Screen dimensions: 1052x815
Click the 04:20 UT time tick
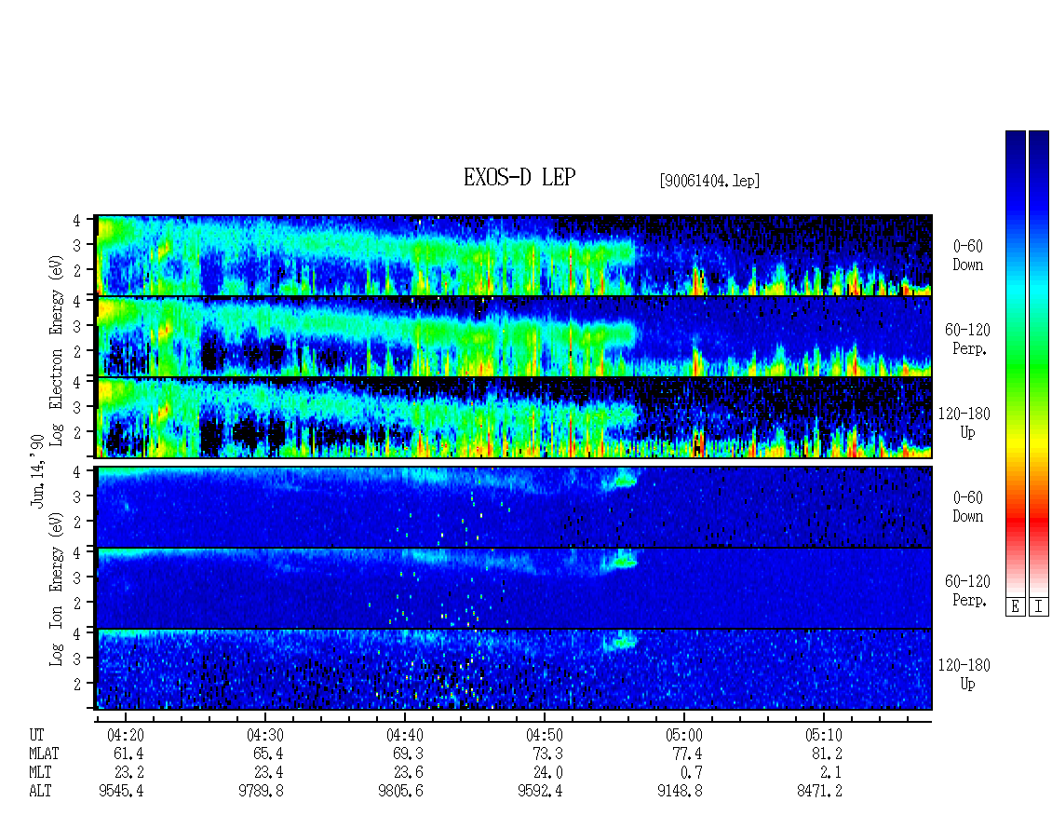(x=126, y=735)
